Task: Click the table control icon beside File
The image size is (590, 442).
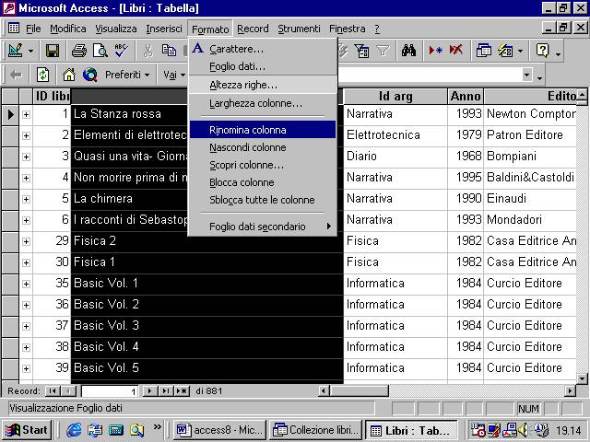Action: (14, 28)
